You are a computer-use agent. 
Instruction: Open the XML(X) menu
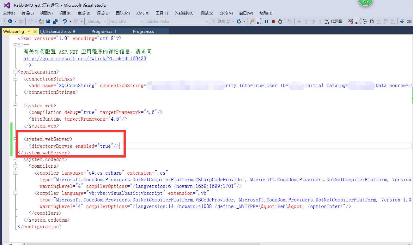coord(143,13)
